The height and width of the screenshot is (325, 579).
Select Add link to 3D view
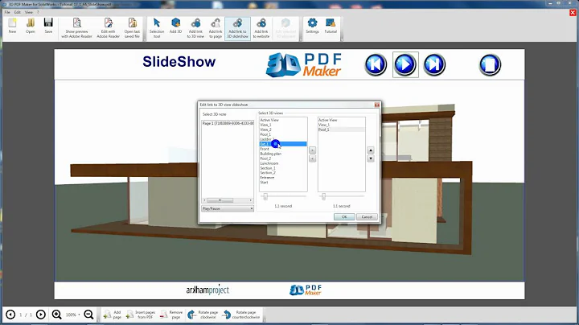pyautogui.click(x=195, y=28)
